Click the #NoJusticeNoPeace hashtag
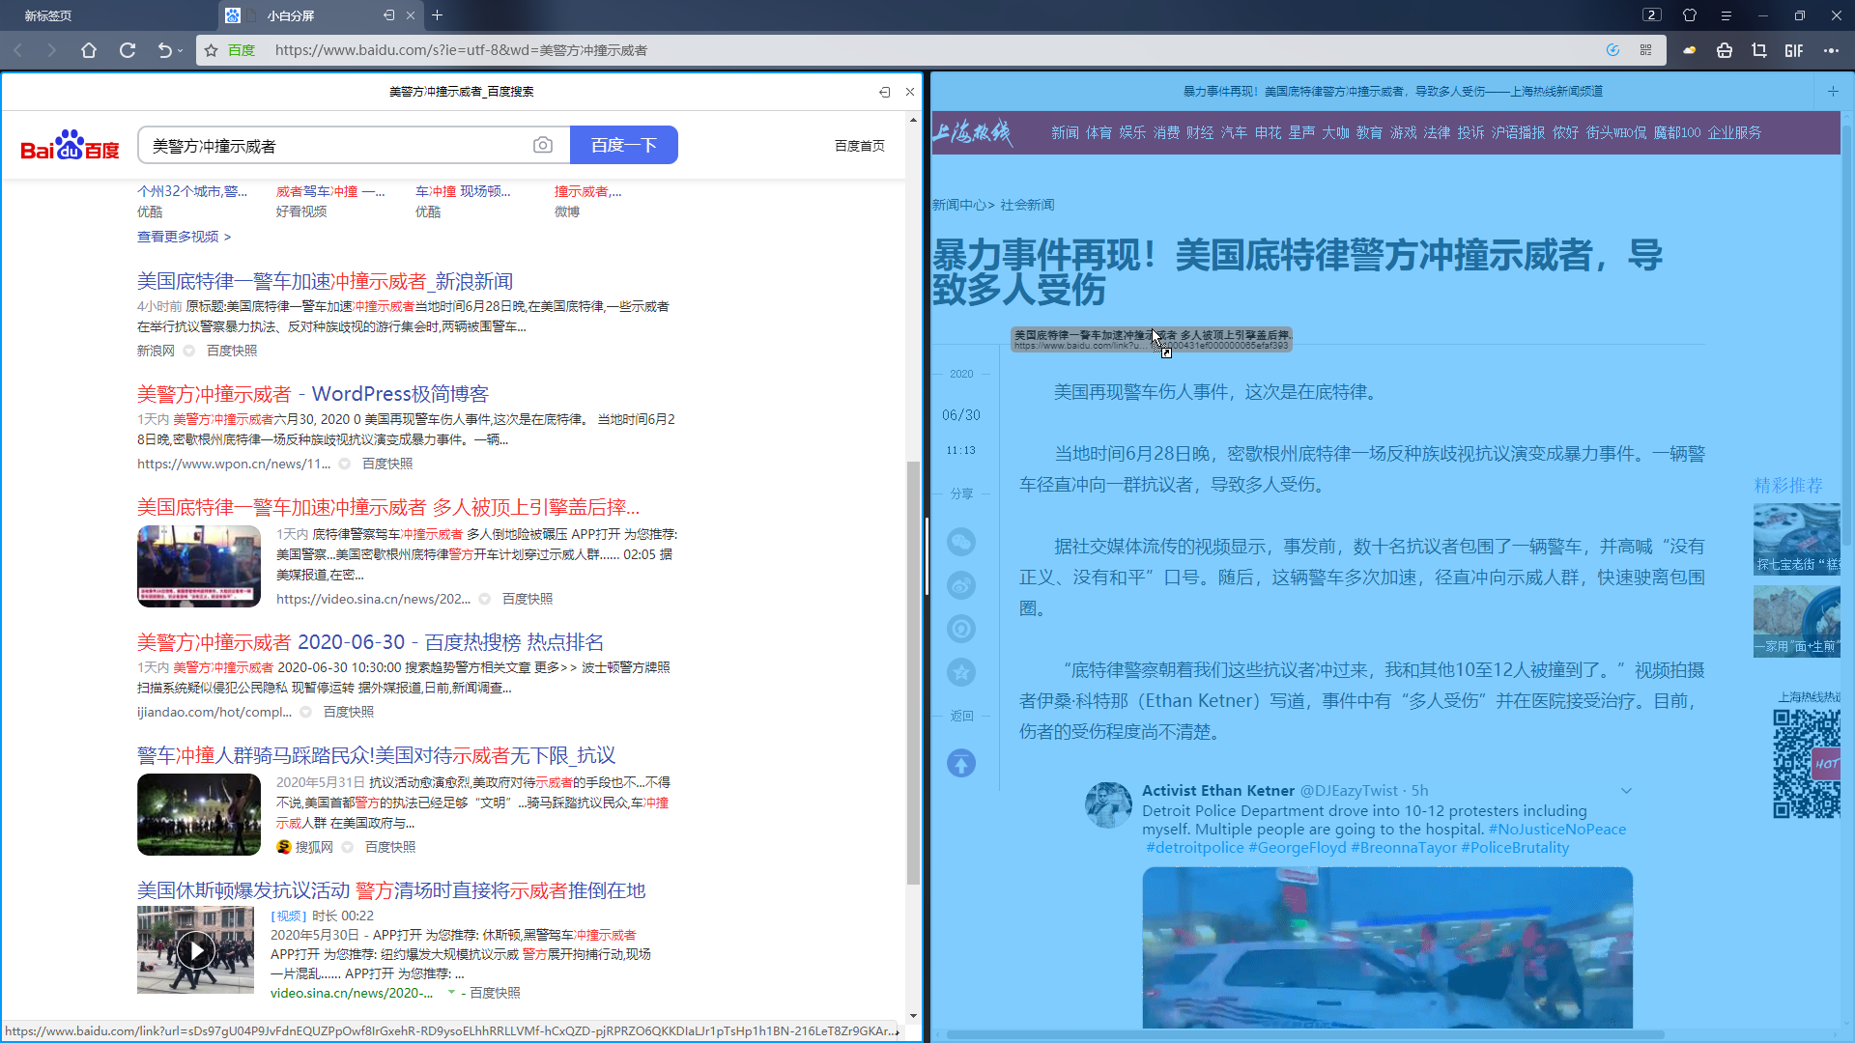Image resolution: width=1855 pixels, height=1043 pixels. tap(1556, 830)
